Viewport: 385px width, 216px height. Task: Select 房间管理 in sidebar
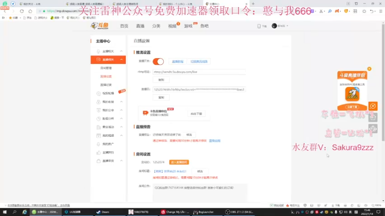click(x=106, y=68)
